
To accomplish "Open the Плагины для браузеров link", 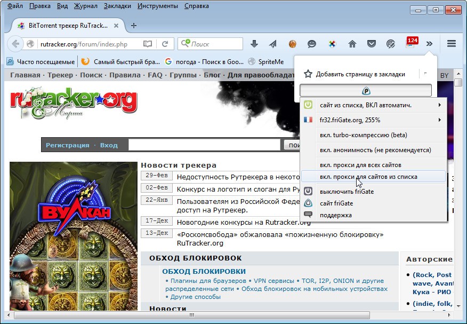I will click(x=207, y=281).
